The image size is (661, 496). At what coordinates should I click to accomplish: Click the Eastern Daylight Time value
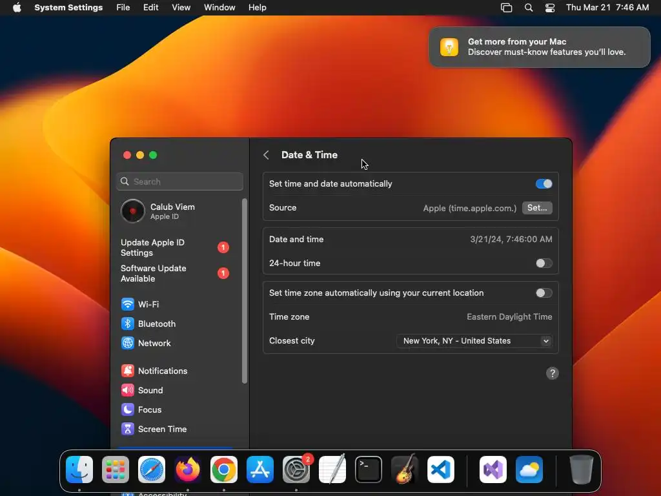tap(509, 316)
